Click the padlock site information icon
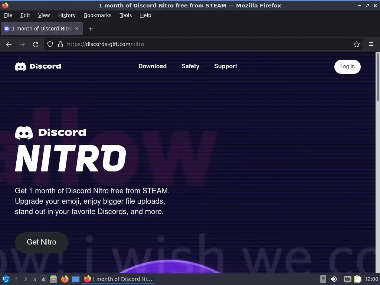The height and width of the screenshot is (285, 380). 60,44
